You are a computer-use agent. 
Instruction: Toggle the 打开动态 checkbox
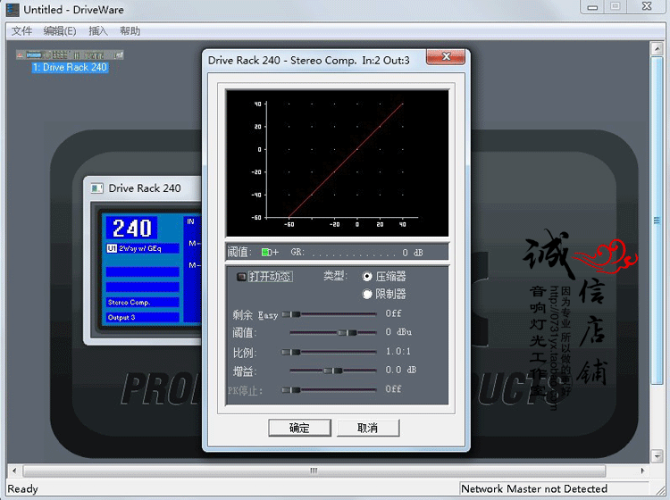[x=241, y=277]
